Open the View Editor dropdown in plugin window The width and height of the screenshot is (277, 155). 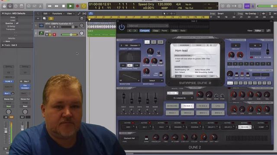259,31
